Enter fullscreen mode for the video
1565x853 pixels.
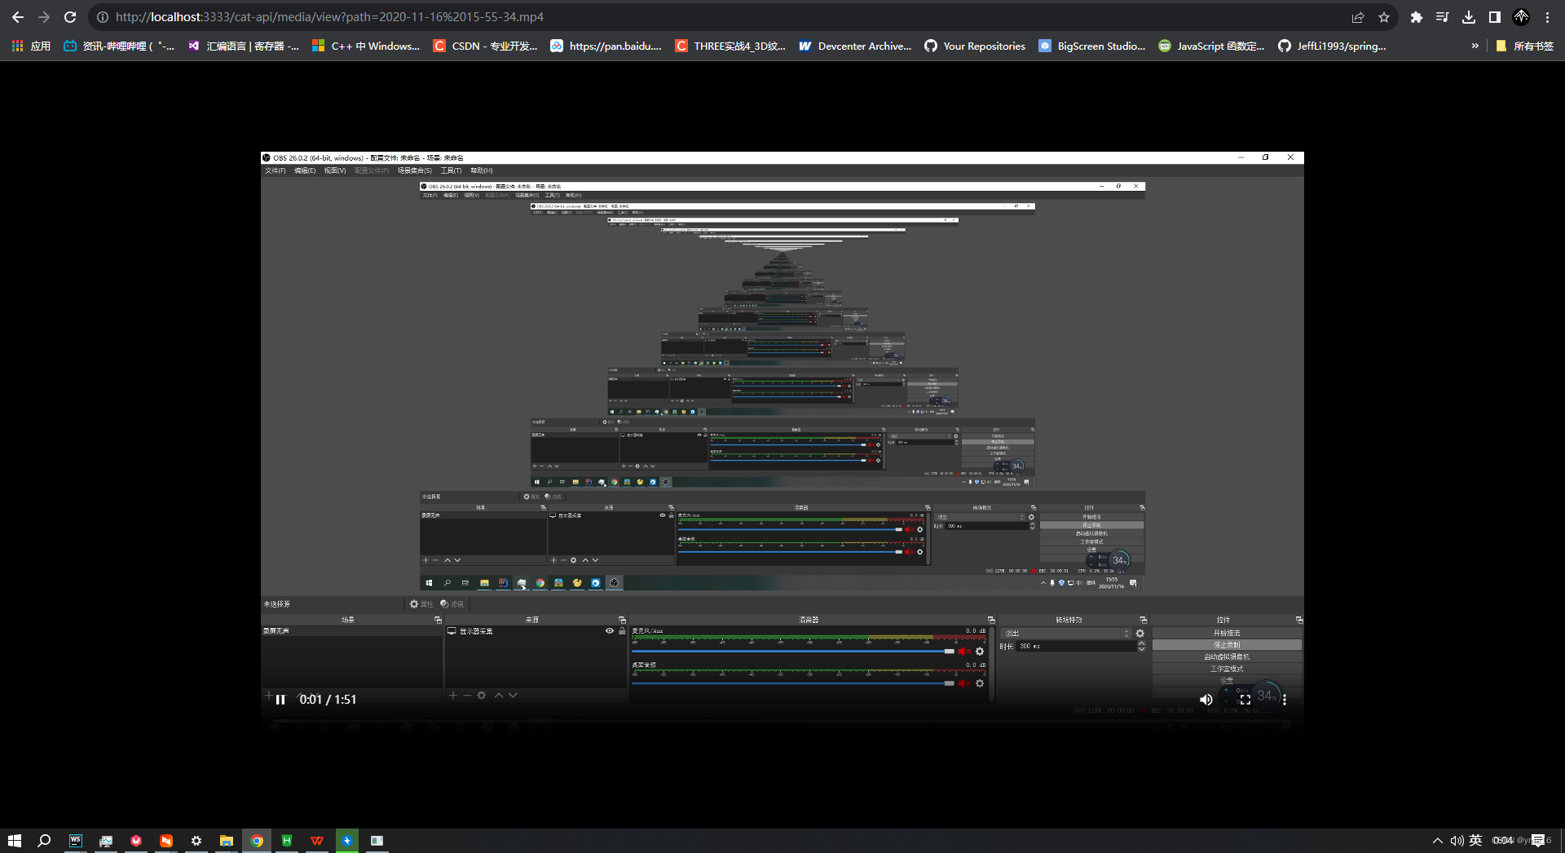coord(1245,700)
